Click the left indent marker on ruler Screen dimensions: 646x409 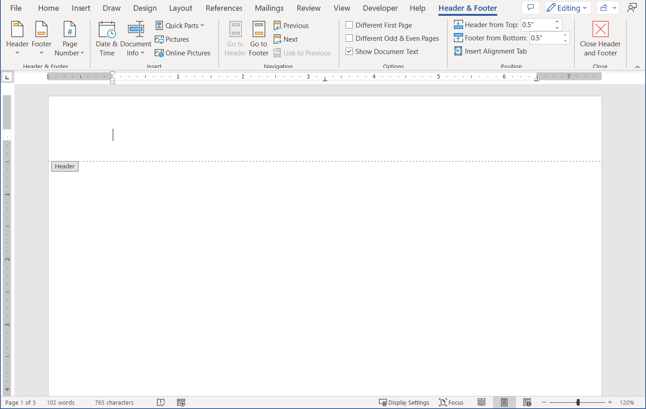click(x=113, y=81)
